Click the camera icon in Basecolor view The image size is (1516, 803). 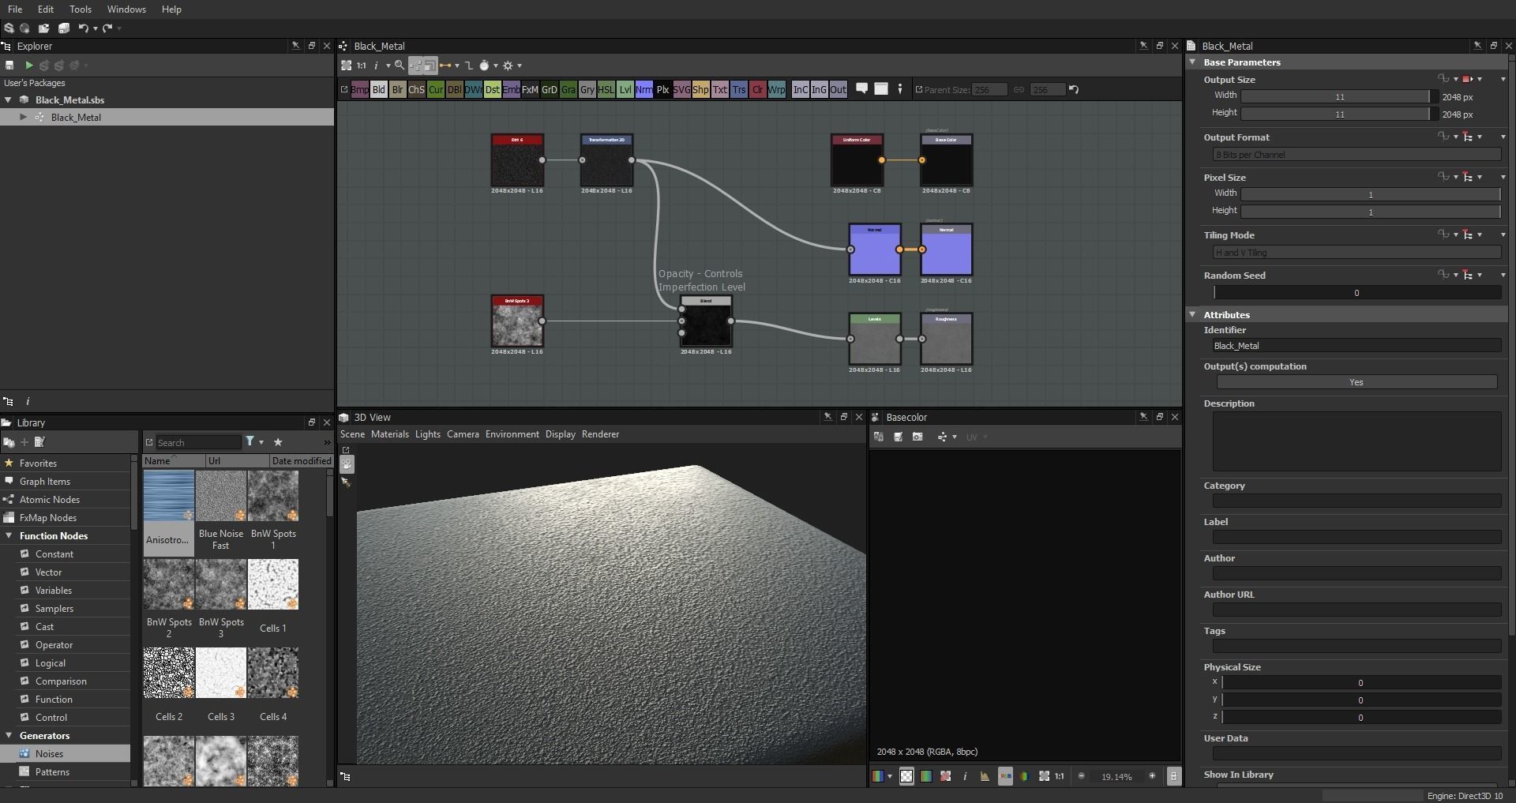[917, 437]
